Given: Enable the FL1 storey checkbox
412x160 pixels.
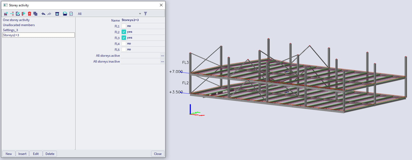Looking at the screenshot, I should pyautogui.click(x=124, y=26).
